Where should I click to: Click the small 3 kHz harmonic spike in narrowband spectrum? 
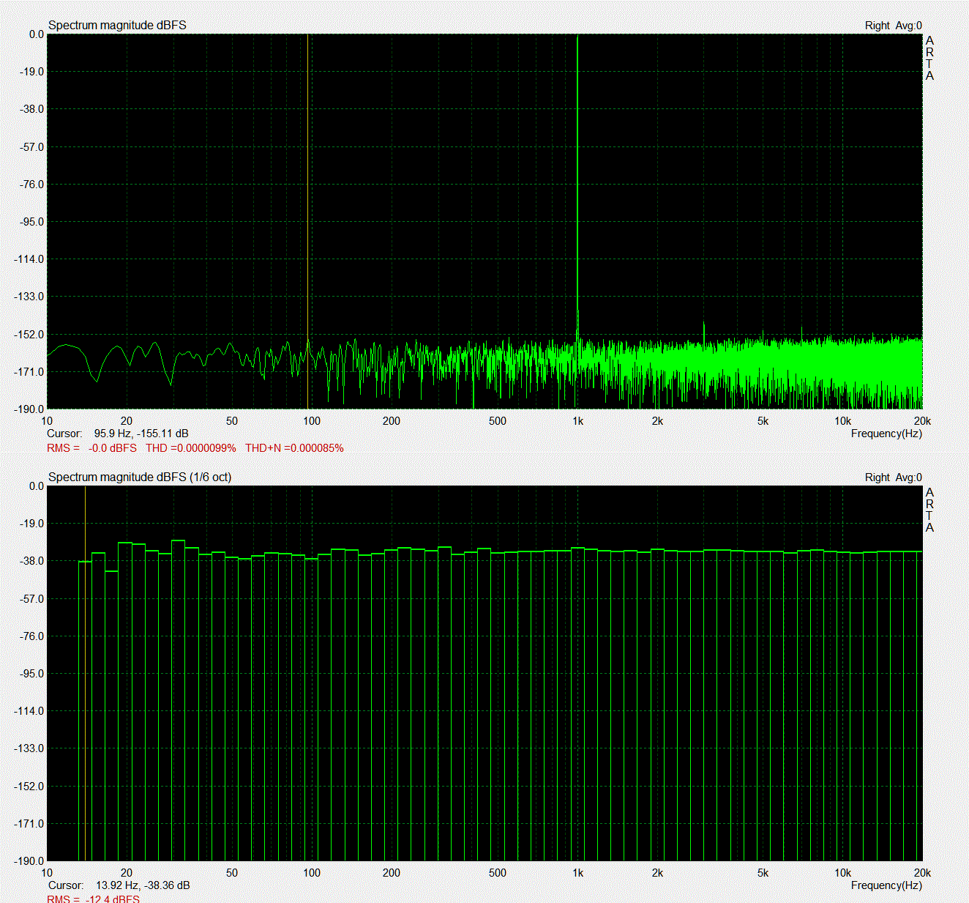point(704,331)
